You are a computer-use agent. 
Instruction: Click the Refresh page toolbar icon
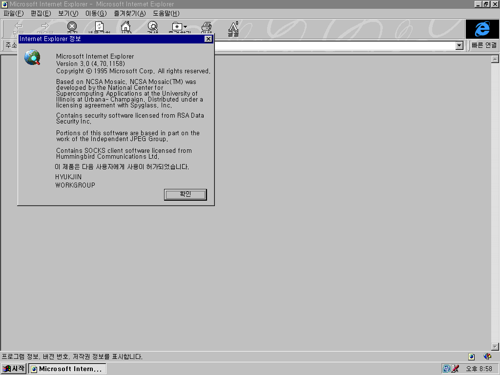point(99,27)
